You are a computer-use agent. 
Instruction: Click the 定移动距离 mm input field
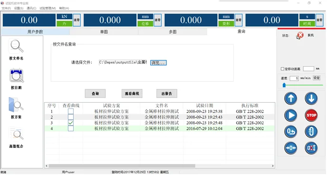tap(308, 68)
